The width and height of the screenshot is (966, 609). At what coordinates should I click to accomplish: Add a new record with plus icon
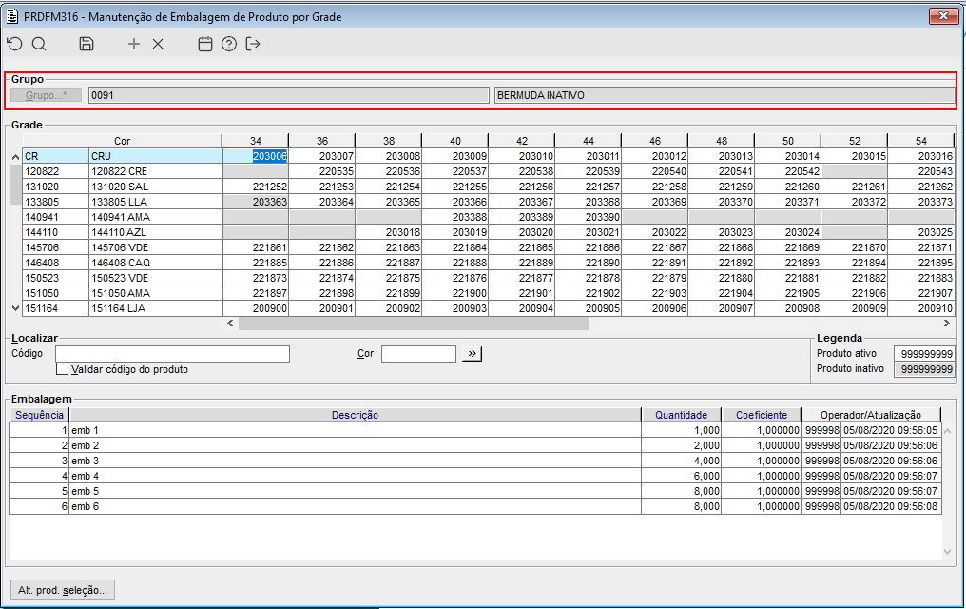pos(134,44)
